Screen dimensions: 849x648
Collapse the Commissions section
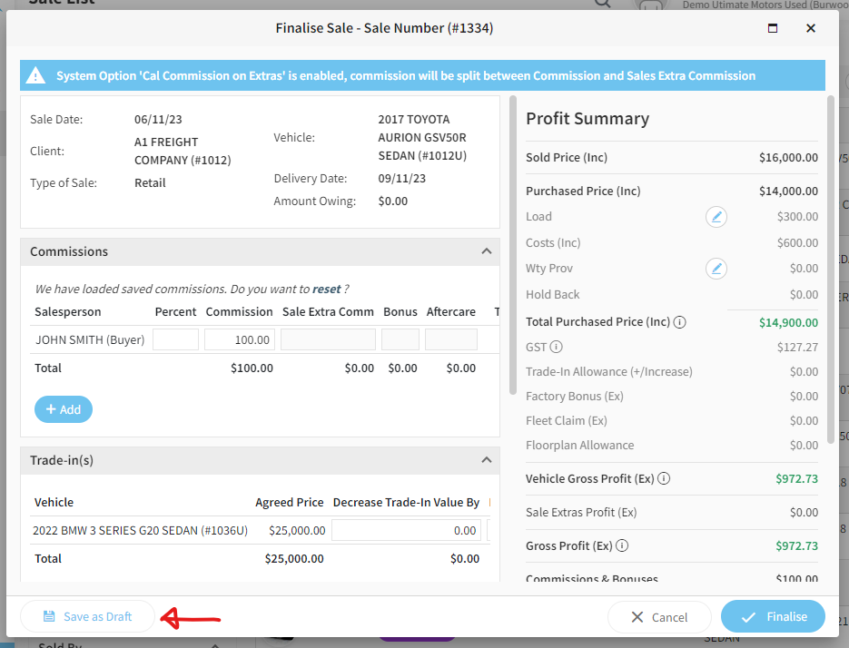click(x=487, y=251)
